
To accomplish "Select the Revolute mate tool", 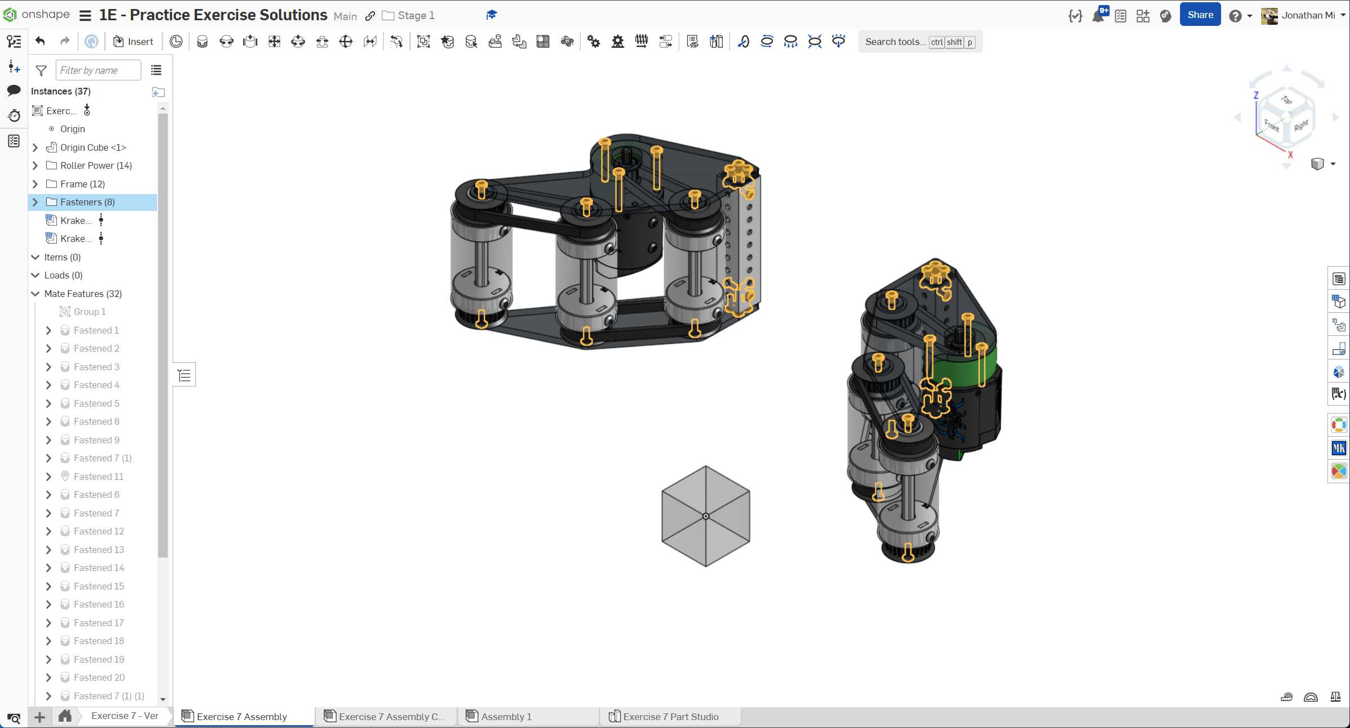I will click(x=226, y=42).
